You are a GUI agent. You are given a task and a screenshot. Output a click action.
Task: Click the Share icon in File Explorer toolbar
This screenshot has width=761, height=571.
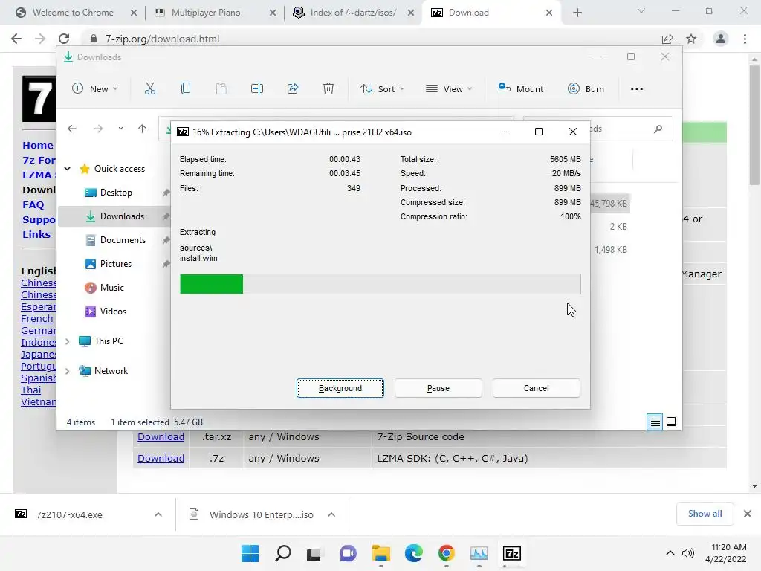coord(293,88)
